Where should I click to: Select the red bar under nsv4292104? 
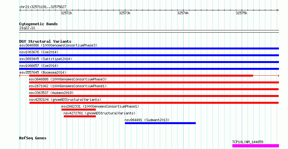[x=154, y=103]
